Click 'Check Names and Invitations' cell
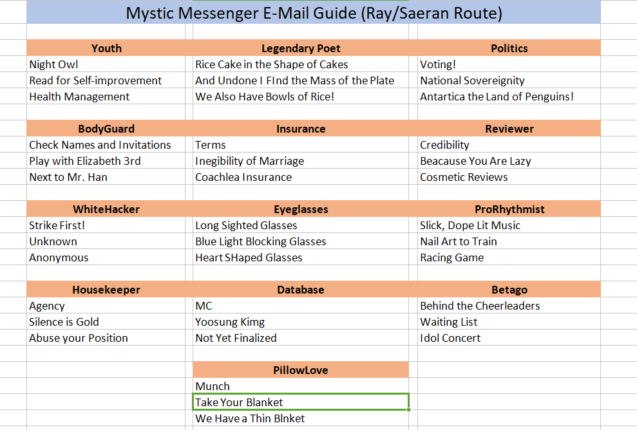Screen dimensions: 637x430 (x=106, y=145)
